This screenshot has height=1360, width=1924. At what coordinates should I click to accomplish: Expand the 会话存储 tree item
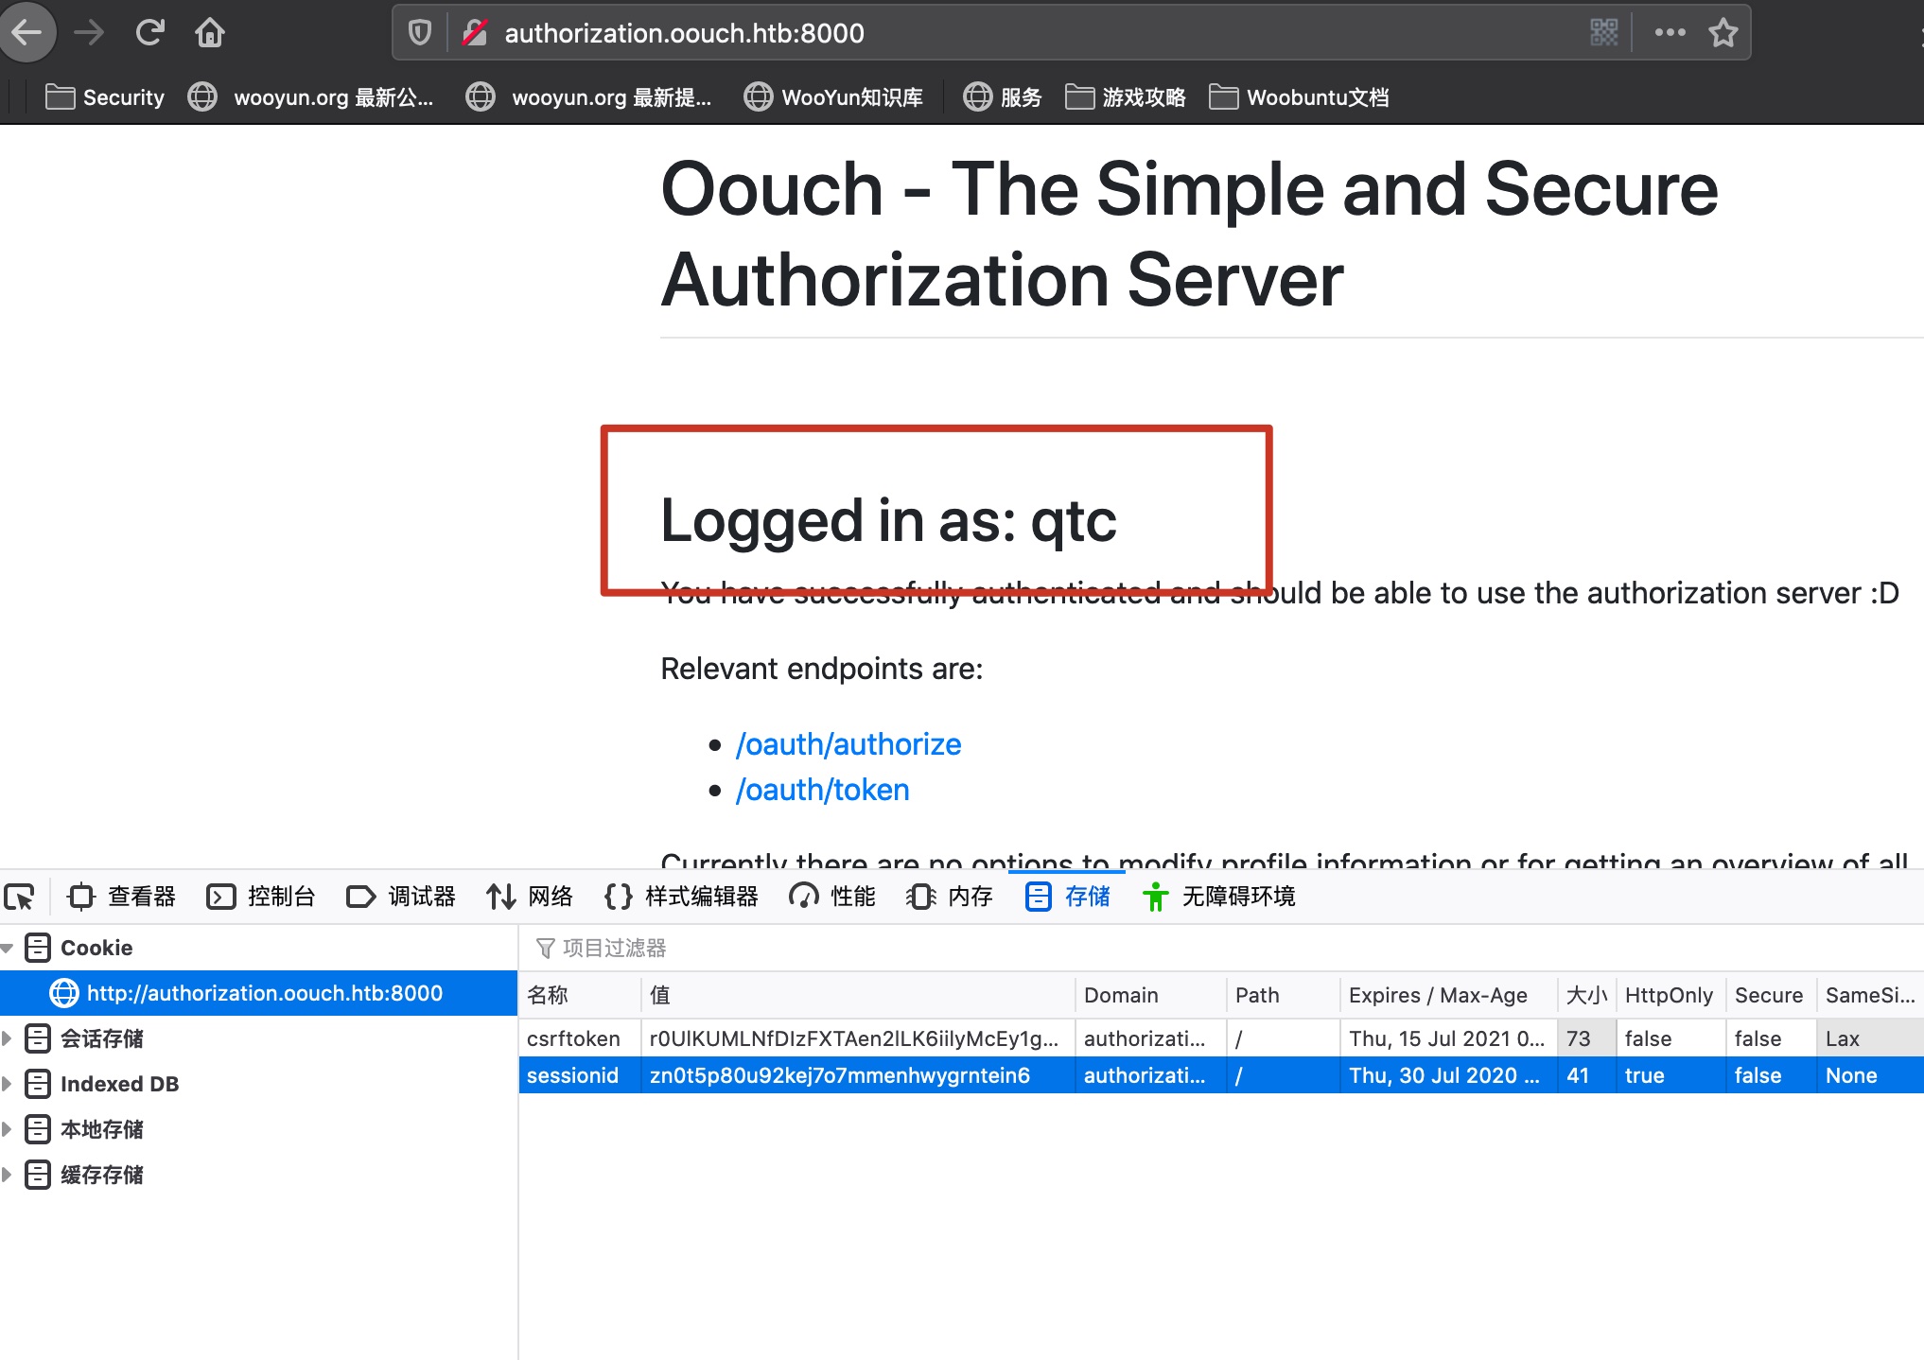click(8, 1038)
